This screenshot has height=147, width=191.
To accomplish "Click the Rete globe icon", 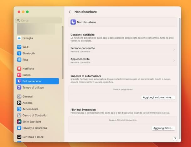I will (x=19, y=60).
